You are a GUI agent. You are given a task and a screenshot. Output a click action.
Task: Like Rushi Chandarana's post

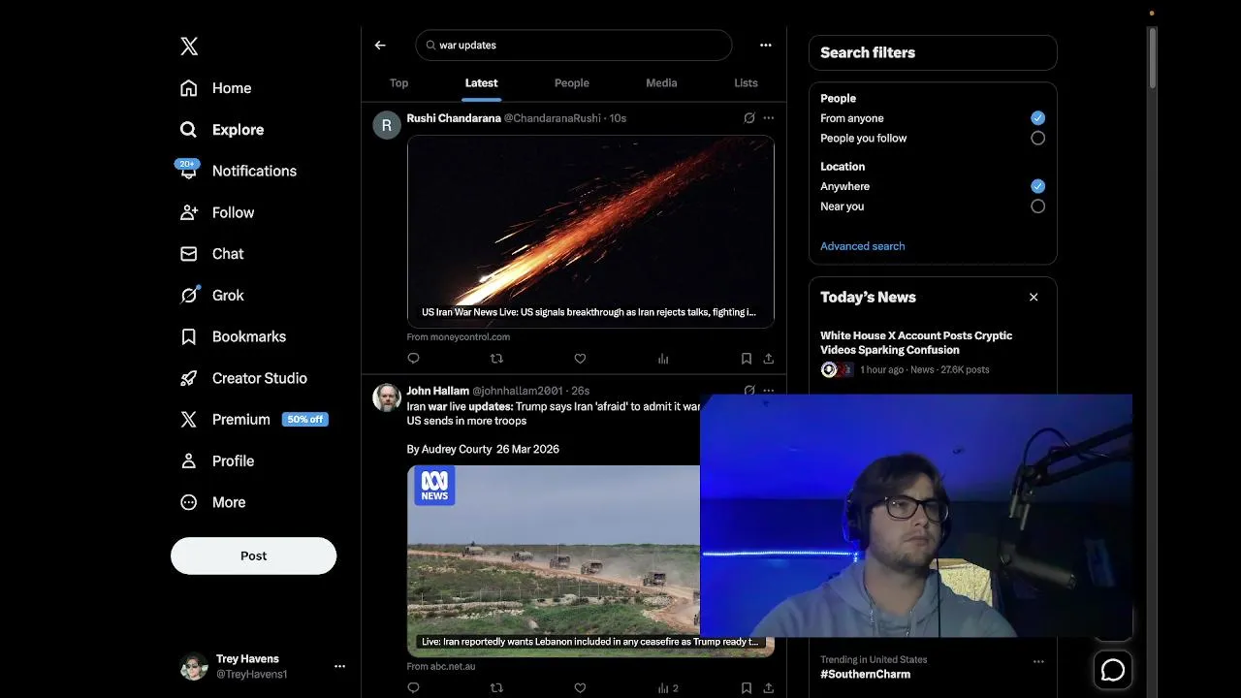click(x=580, y=359)
